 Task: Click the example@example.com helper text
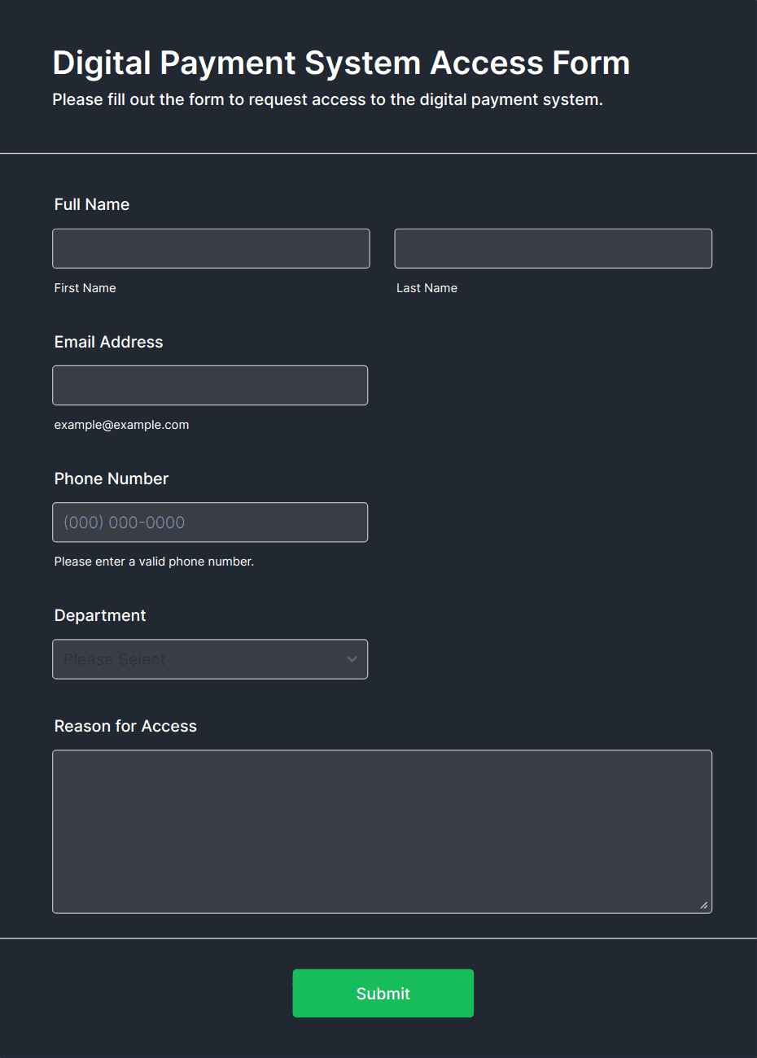[121, 424]
